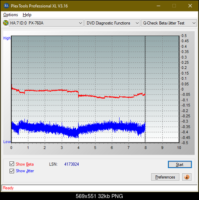Close the PlexTools Professional XL window
The height and width of the screenshot is (200, 199).
click(x=190, y=6)
